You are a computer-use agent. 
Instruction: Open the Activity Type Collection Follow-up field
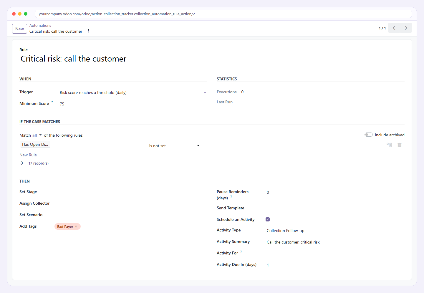(335, 231)
